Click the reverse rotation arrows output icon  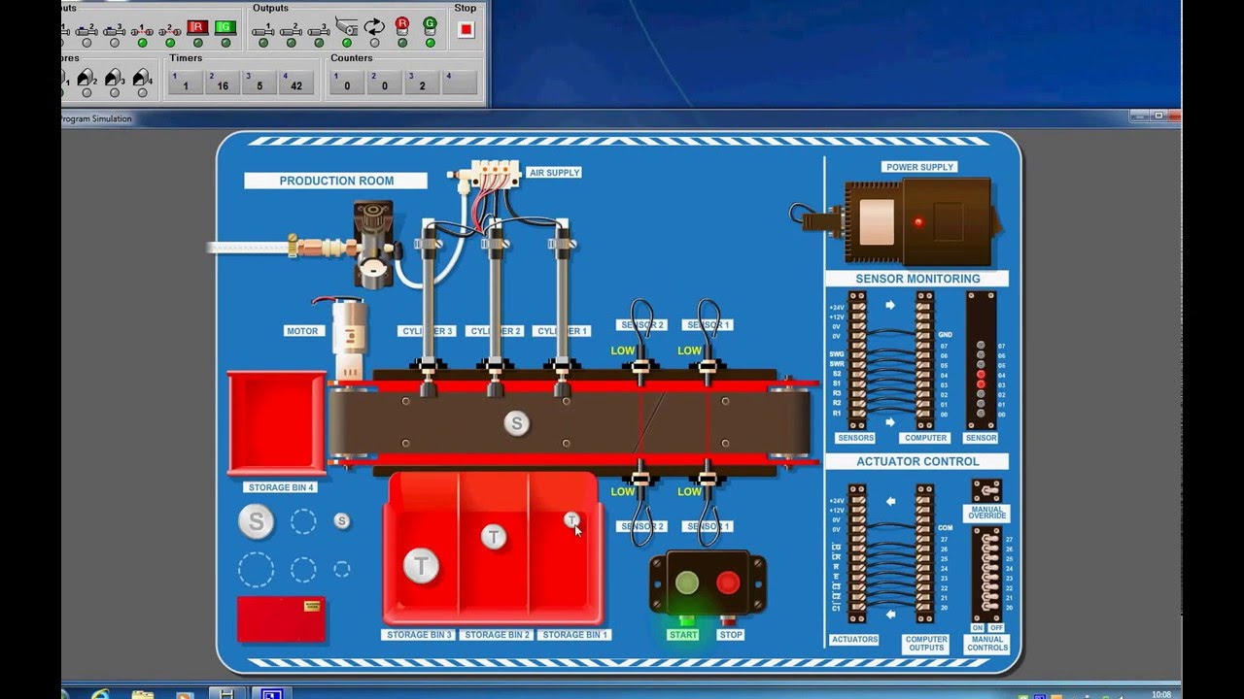[x=374, y=26]
